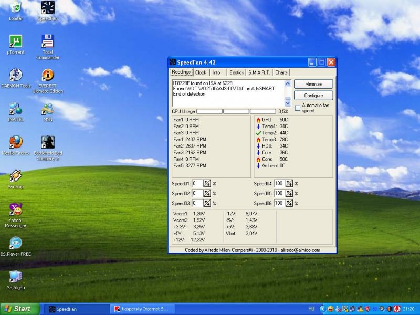Open the volume speaker tray icon

pyautogui.click(x=390, y=309)
